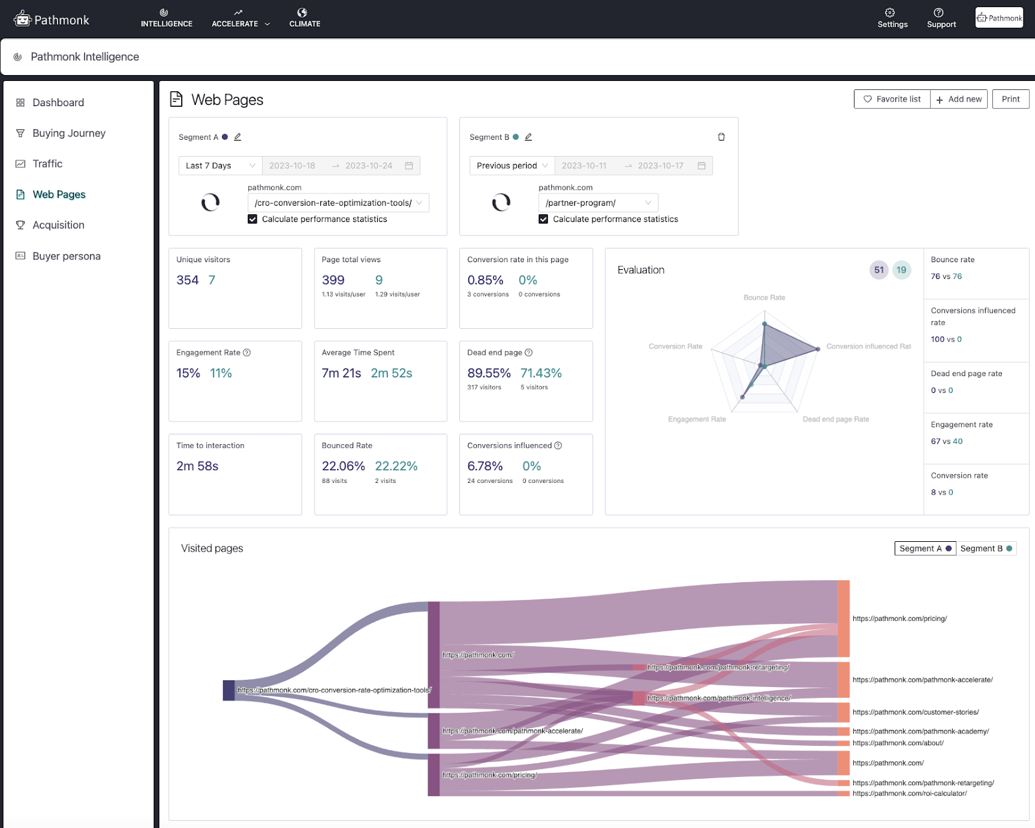Open the calendar picker for Segment A dates
This screenshot has width=1035, height=828.
409,165
